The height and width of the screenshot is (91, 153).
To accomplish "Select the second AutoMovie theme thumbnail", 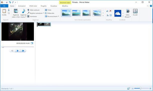I will (x=76, y=13).
